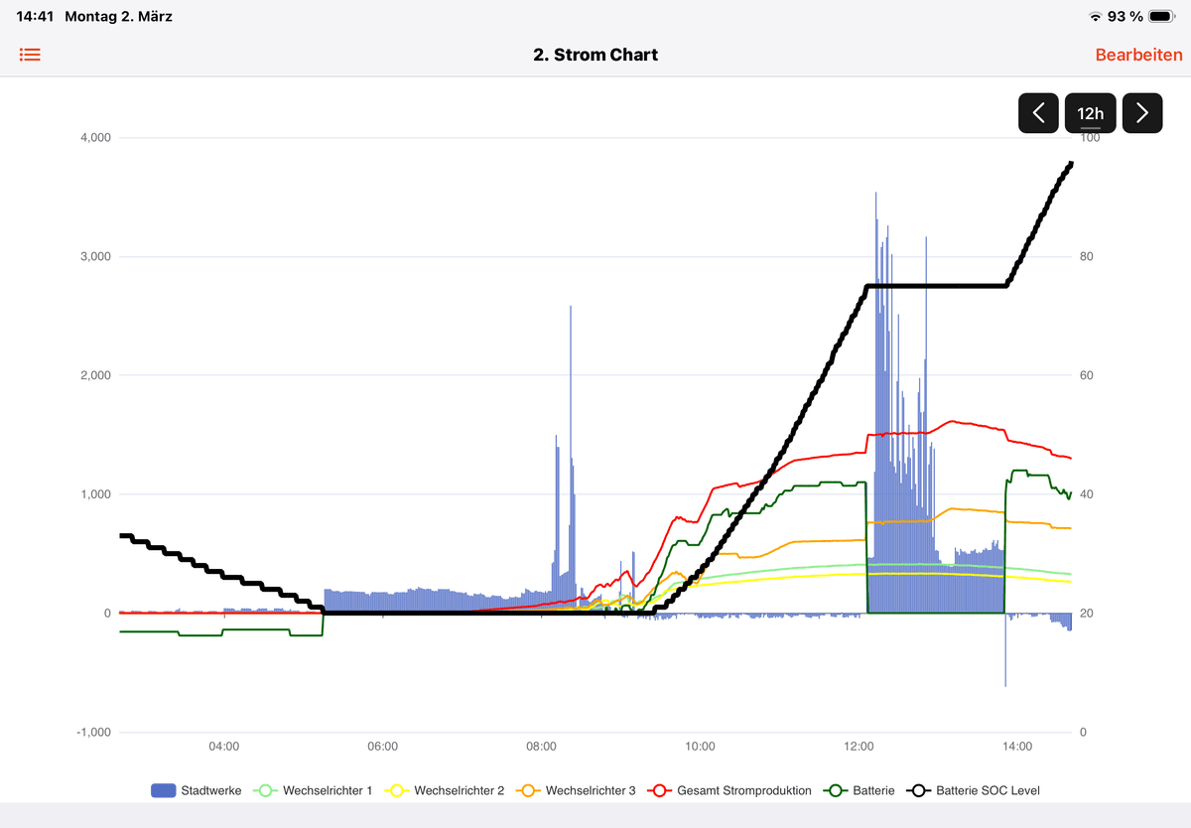Screen dimensions: 1191x828
Task: Click the 3,000 left axis label
Action: tap(95, 257)
